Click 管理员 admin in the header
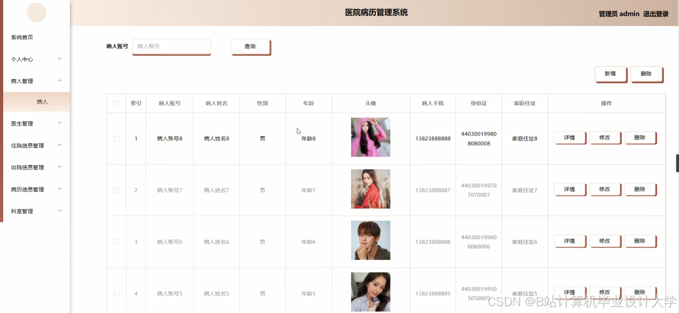This screenshot has height=313, width=679. tap(619, 14)
